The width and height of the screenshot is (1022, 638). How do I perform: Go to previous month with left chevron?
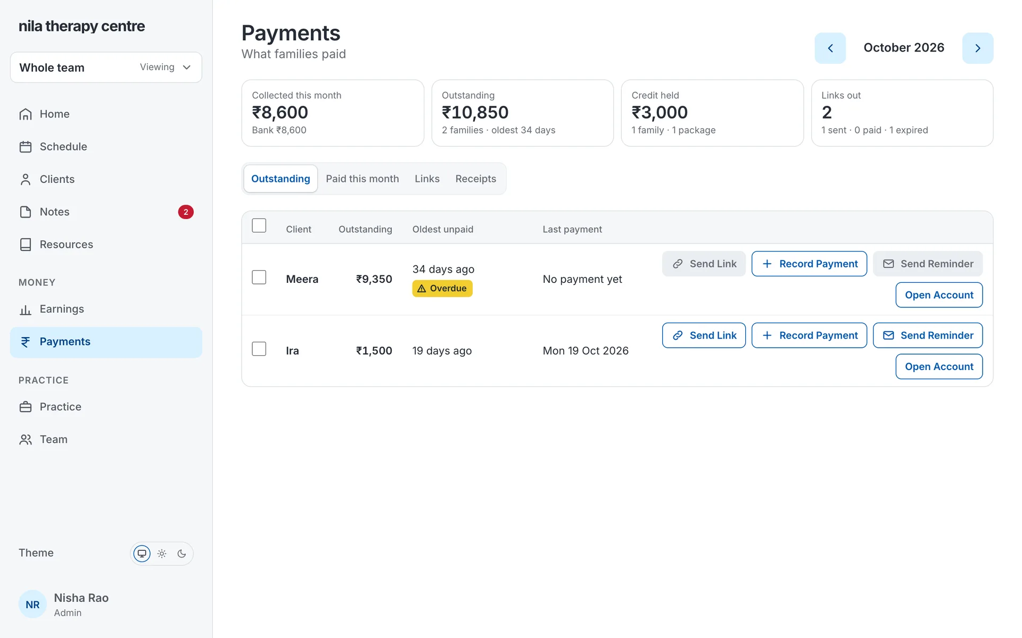click(830, 48)
